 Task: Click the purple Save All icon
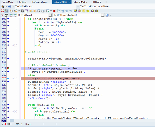click(x=26, y=11)
